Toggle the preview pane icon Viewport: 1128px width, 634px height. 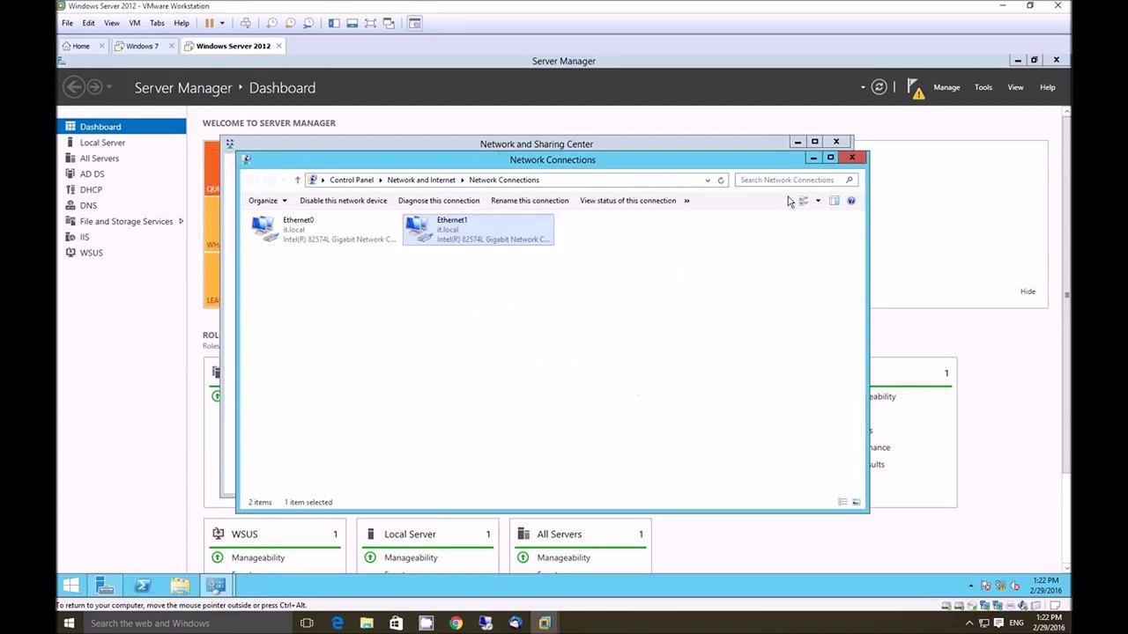834,201
